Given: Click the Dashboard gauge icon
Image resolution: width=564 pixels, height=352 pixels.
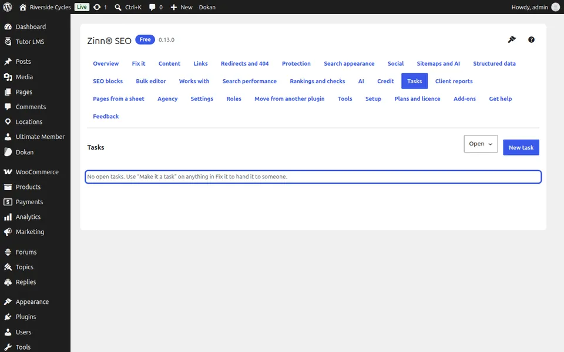Looking at the screenshot, I should tap(8, 26).
